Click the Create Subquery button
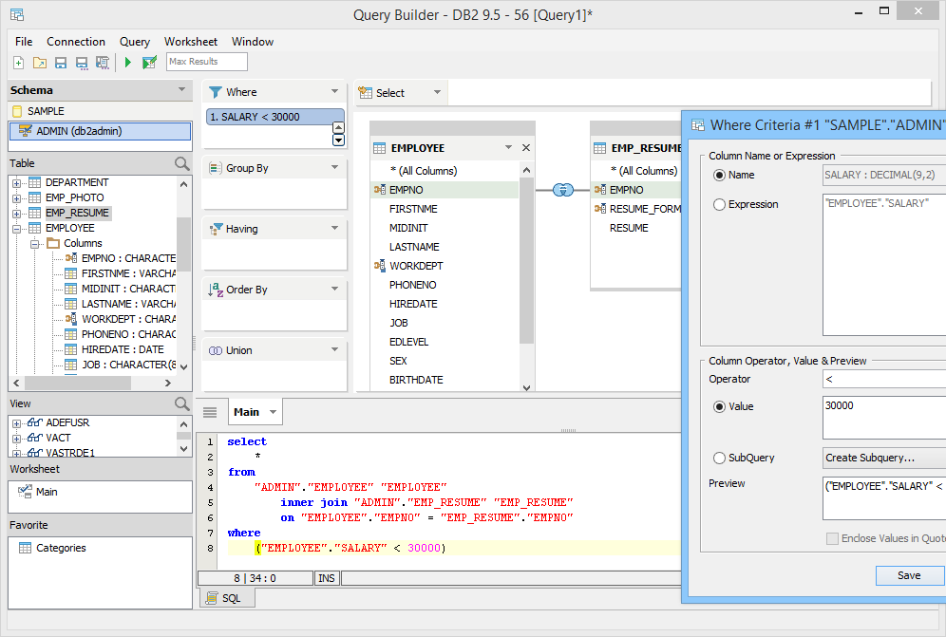Viewport: 946px width, 637px height. 884,458
